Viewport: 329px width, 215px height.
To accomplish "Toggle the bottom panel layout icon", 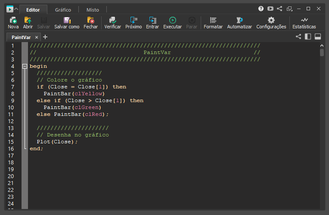I will (x=318, y=36).
